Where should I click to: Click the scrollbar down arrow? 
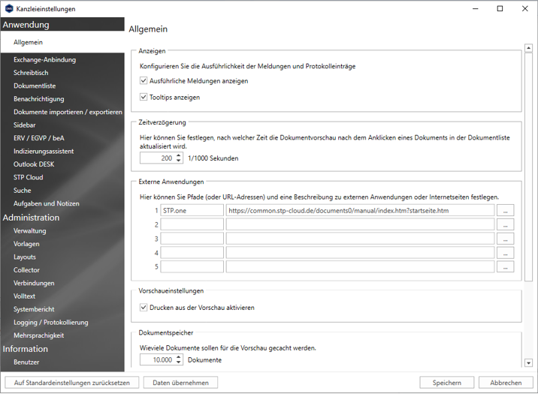pyautogui.click(x=528, y=362)
